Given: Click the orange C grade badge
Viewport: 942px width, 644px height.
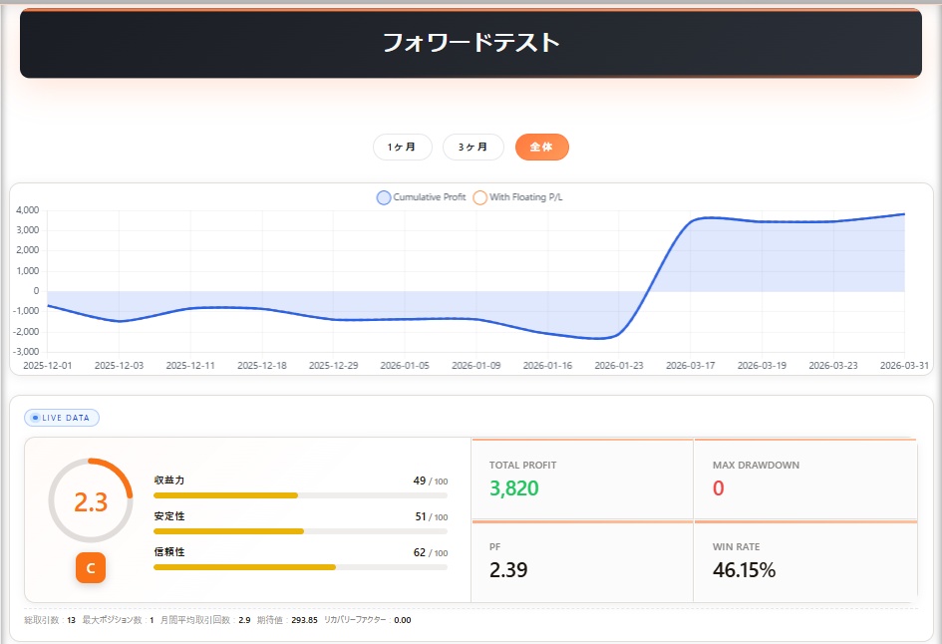Looking at the screenshot, I should pyautogui.click(x=91, y=568).
